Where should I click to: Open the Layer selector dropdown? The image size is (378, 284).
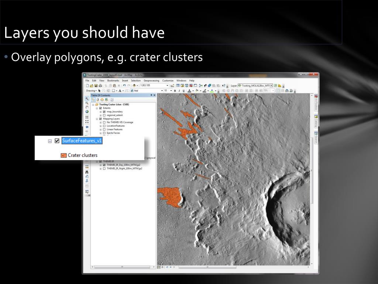click(x=271, y=85)
